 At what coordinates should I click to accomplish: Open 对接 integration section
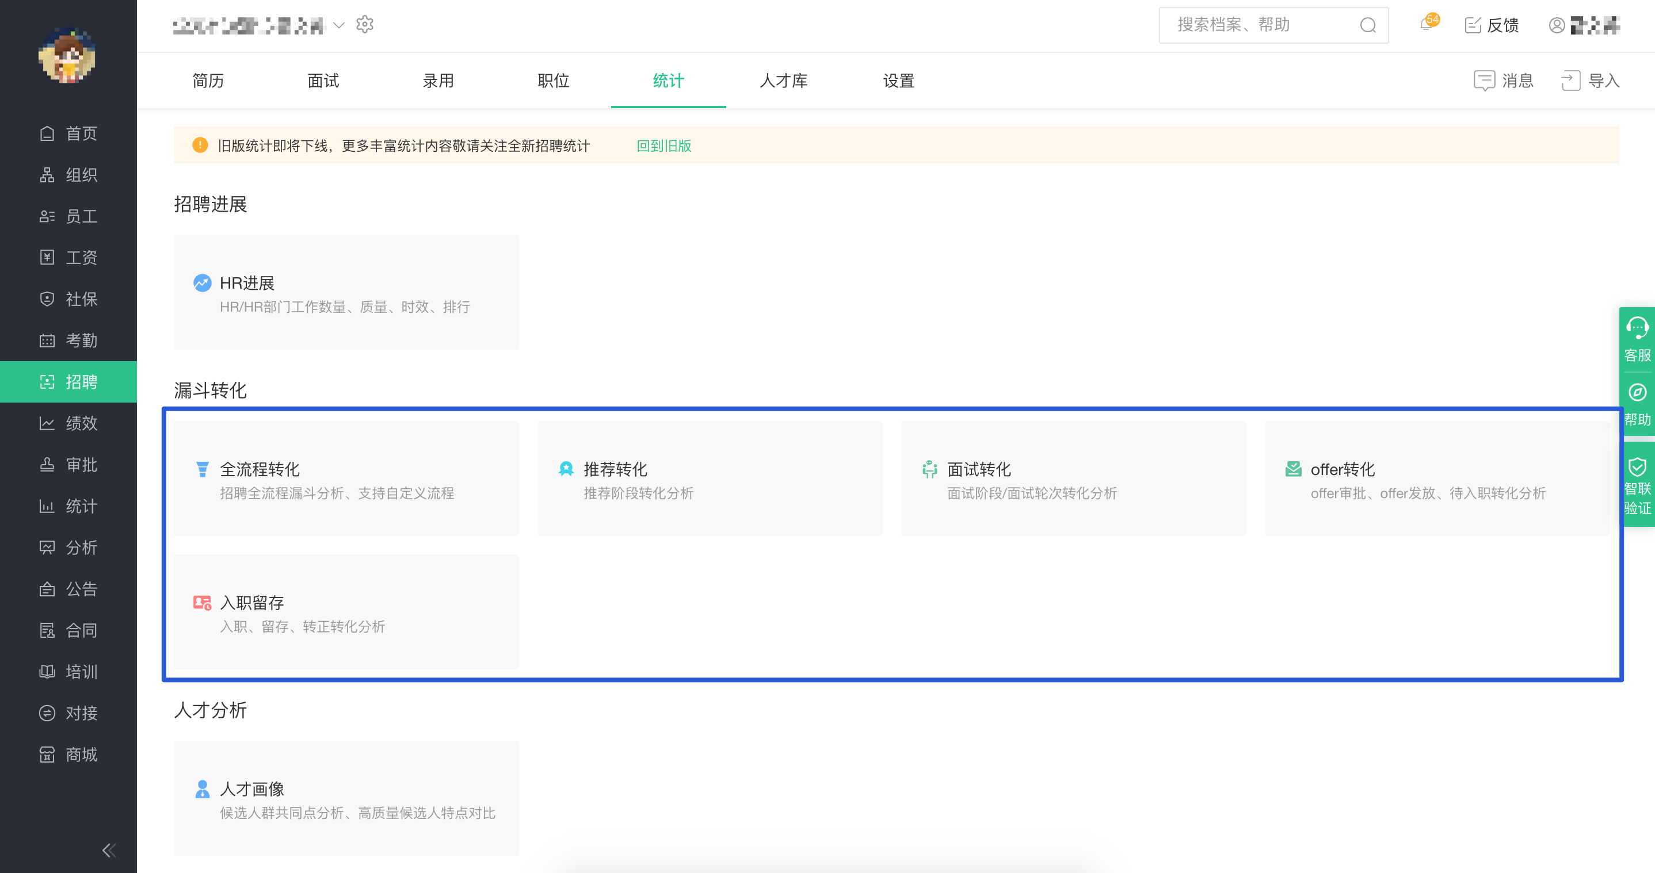coord(68,713)
